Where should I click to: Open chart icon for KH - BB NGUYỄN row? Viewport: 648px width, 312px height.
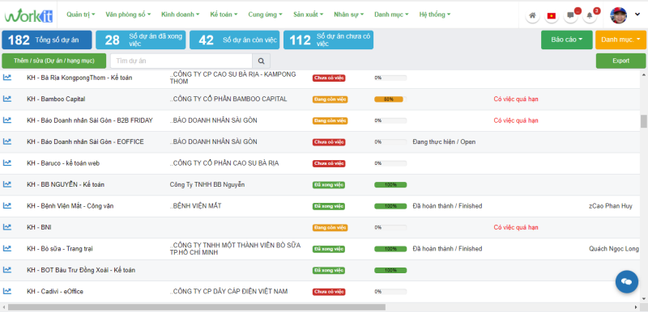(7, 184)
